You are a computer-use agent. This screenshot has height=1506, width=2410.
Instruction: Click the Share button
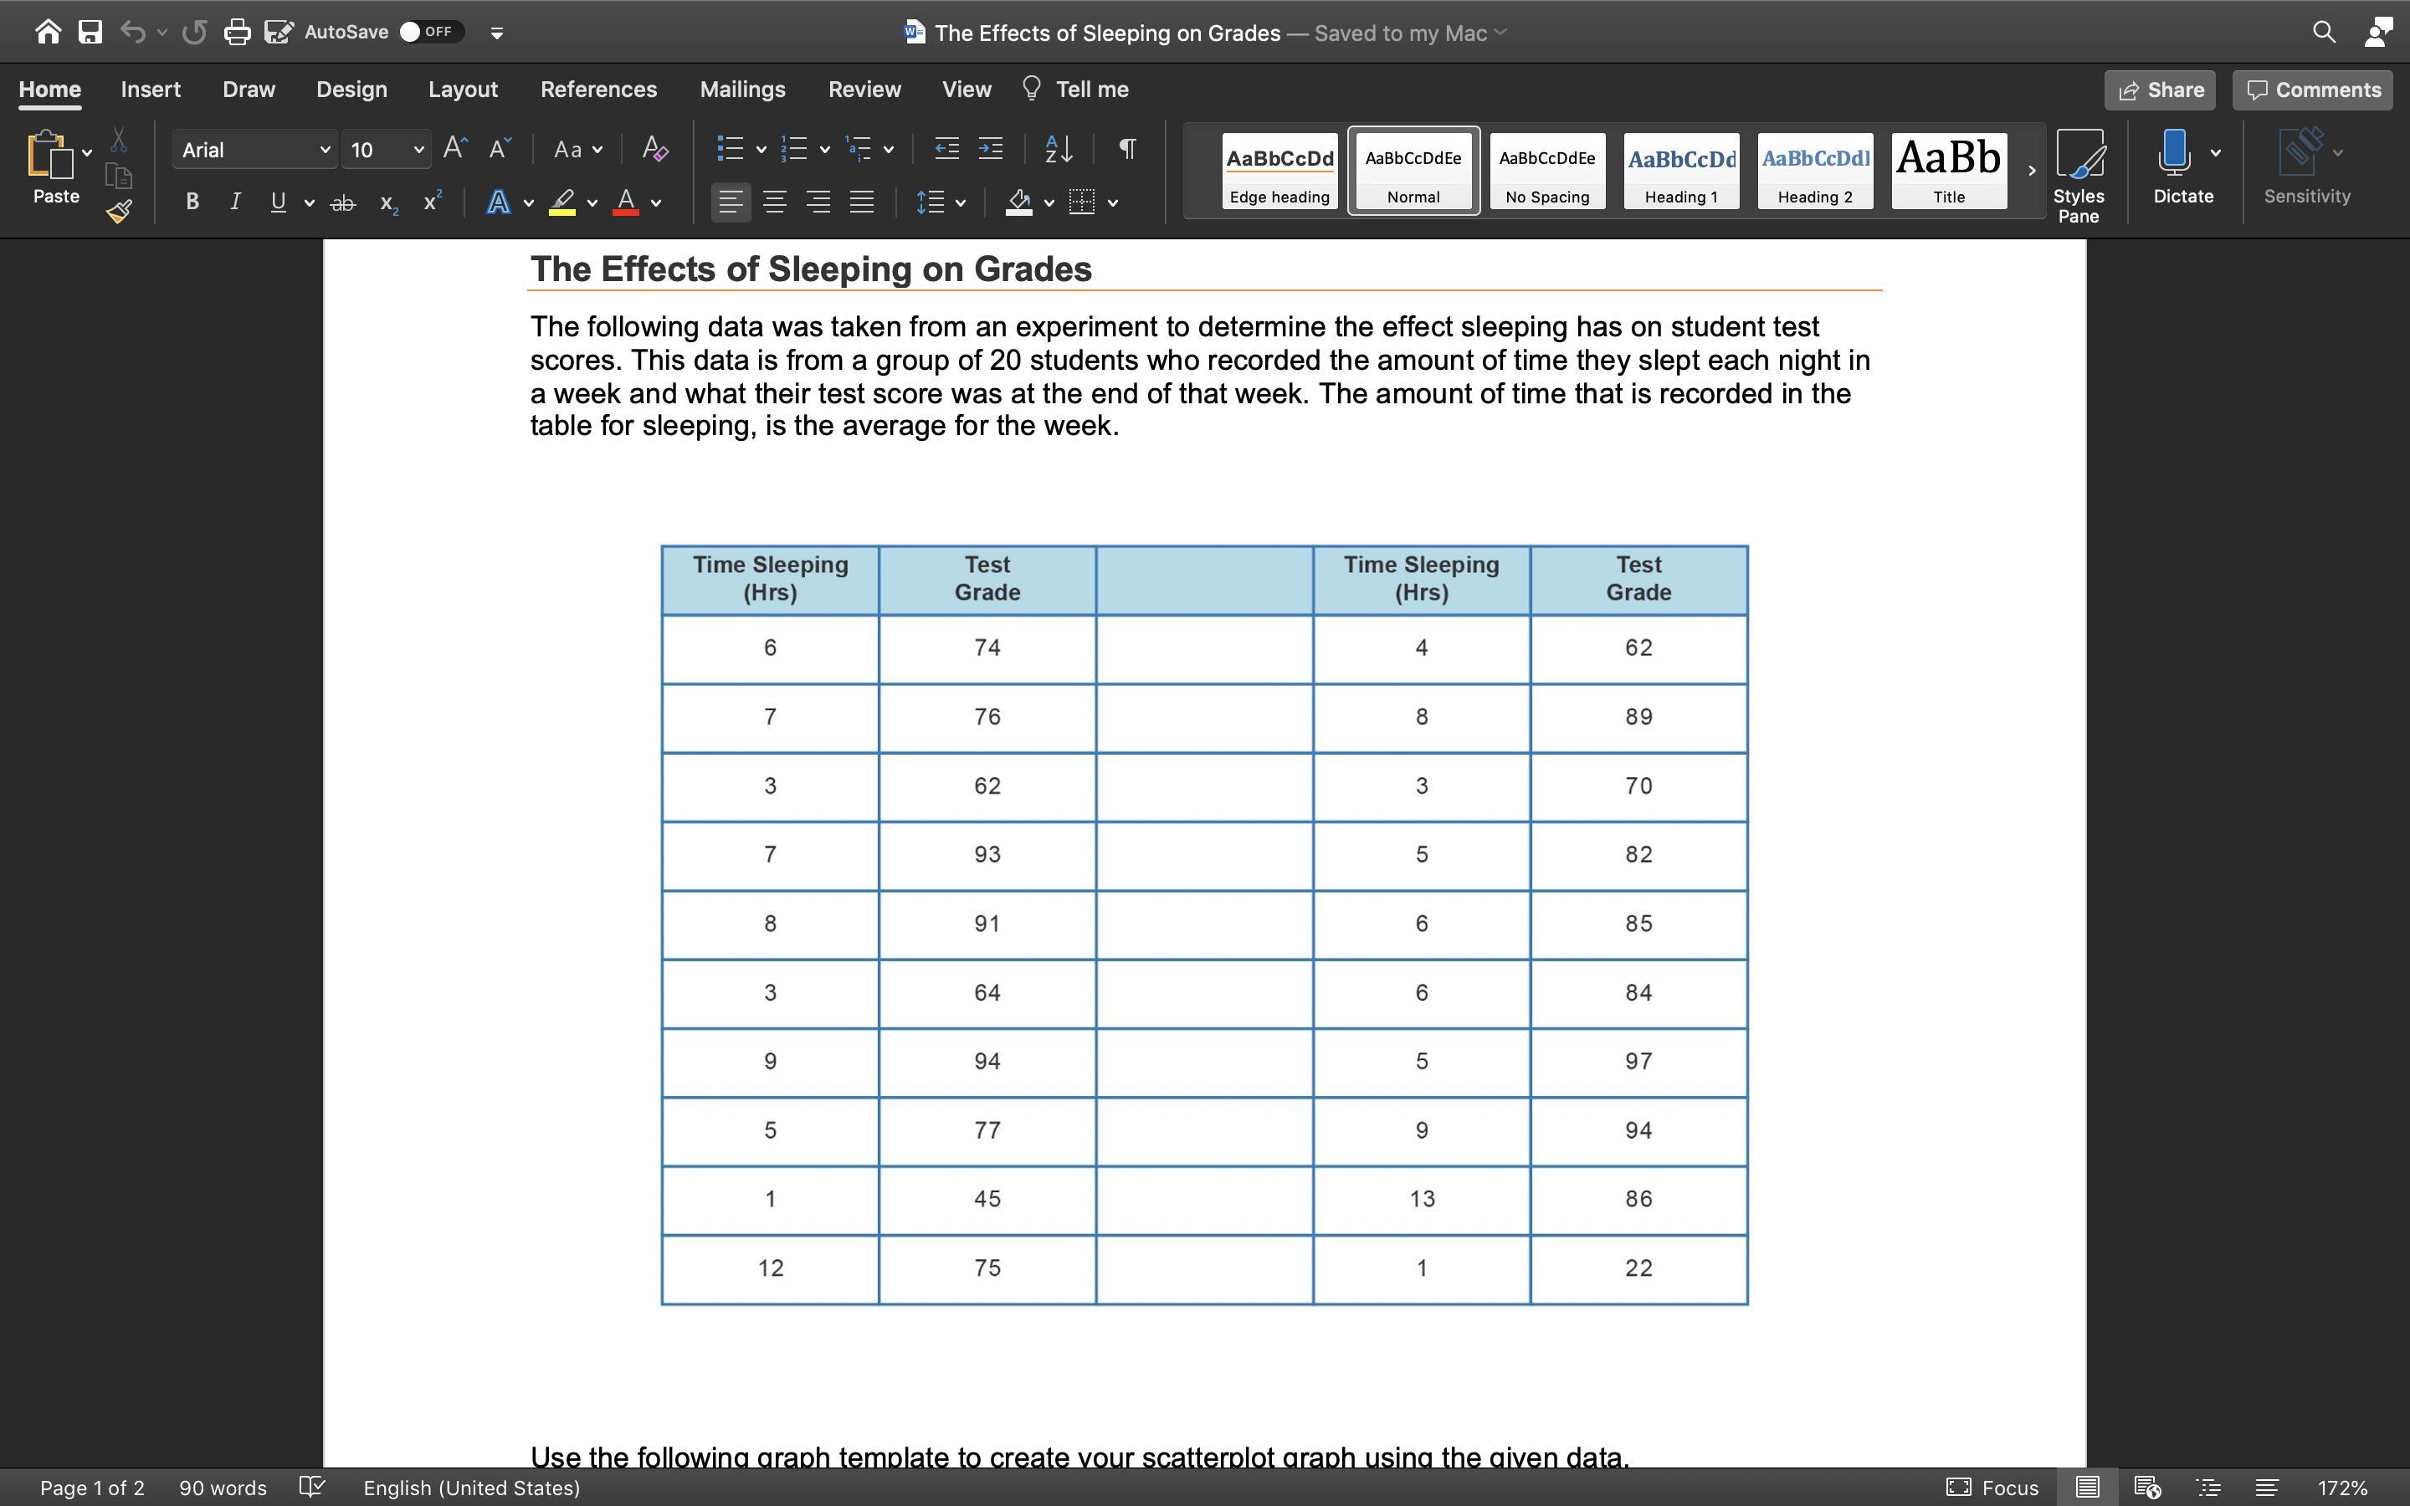(x=2159, y=90)
